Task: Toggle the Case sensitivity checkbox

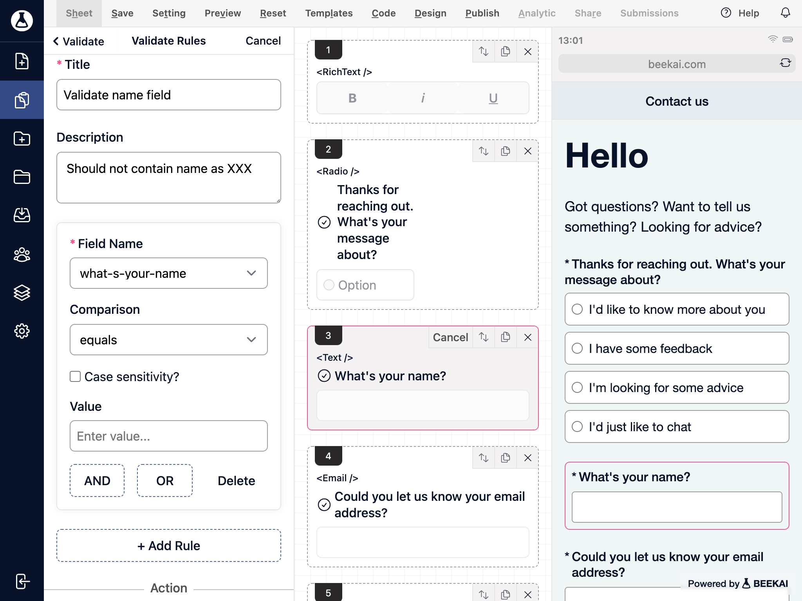Action: (x=75, y=376)
